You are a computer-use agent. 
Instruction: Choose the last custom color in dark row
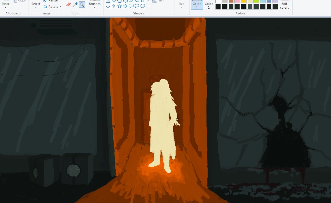coord(275,7)
